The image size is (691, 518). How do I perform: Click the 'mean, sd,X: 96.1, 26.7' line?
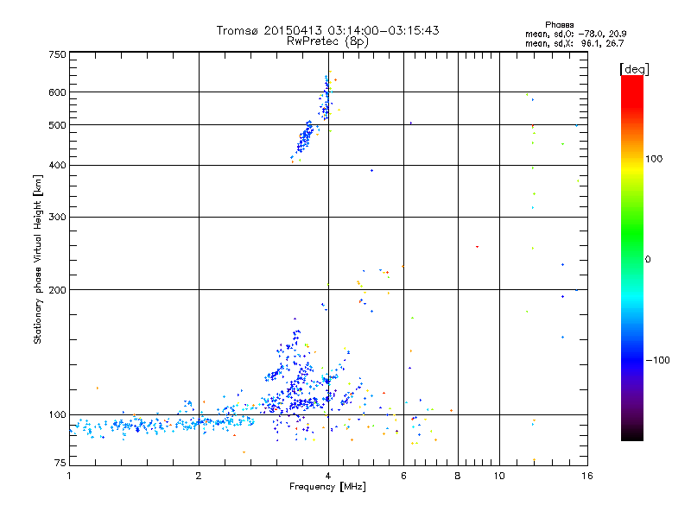574,44
